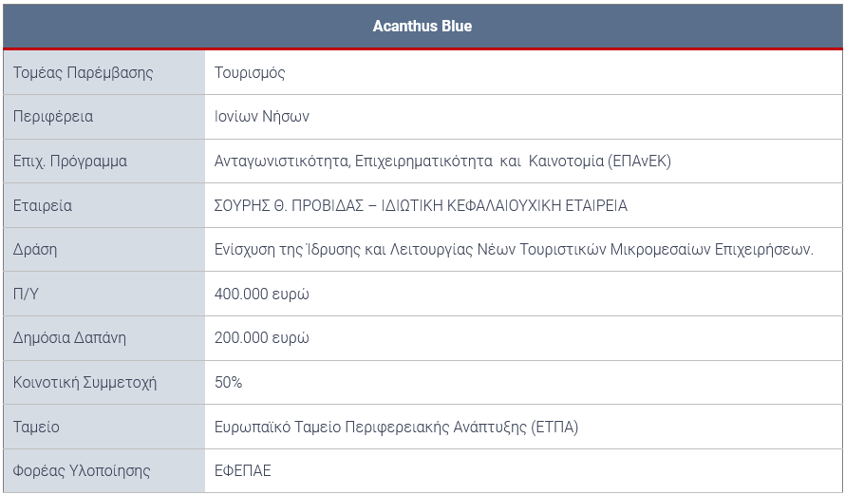Select the Δημόσια Δαπάνη label

click(69, 338)
